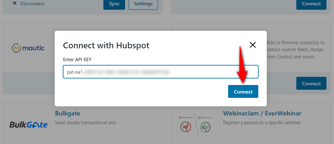Click the Enter API KEY label
The width and height of the screenshot is (334, 144).
[77, 60]
